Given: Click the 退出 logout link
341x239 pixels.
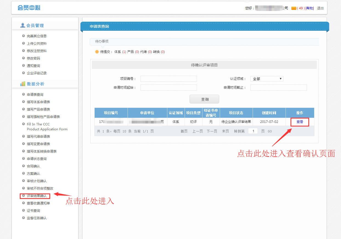Looking at the screenshot, I should [x=320, y=8].
